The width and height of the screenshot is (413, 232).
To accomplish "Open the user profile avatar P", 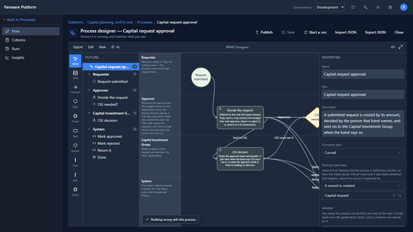I will tap(404, 7).
